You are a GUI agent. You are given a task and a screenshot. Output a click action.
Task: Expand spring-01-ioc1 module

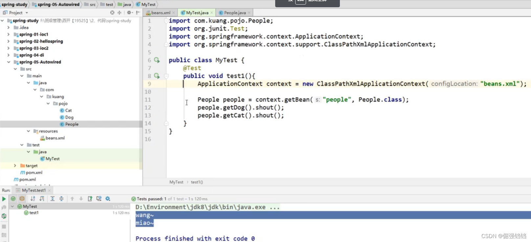9,35
